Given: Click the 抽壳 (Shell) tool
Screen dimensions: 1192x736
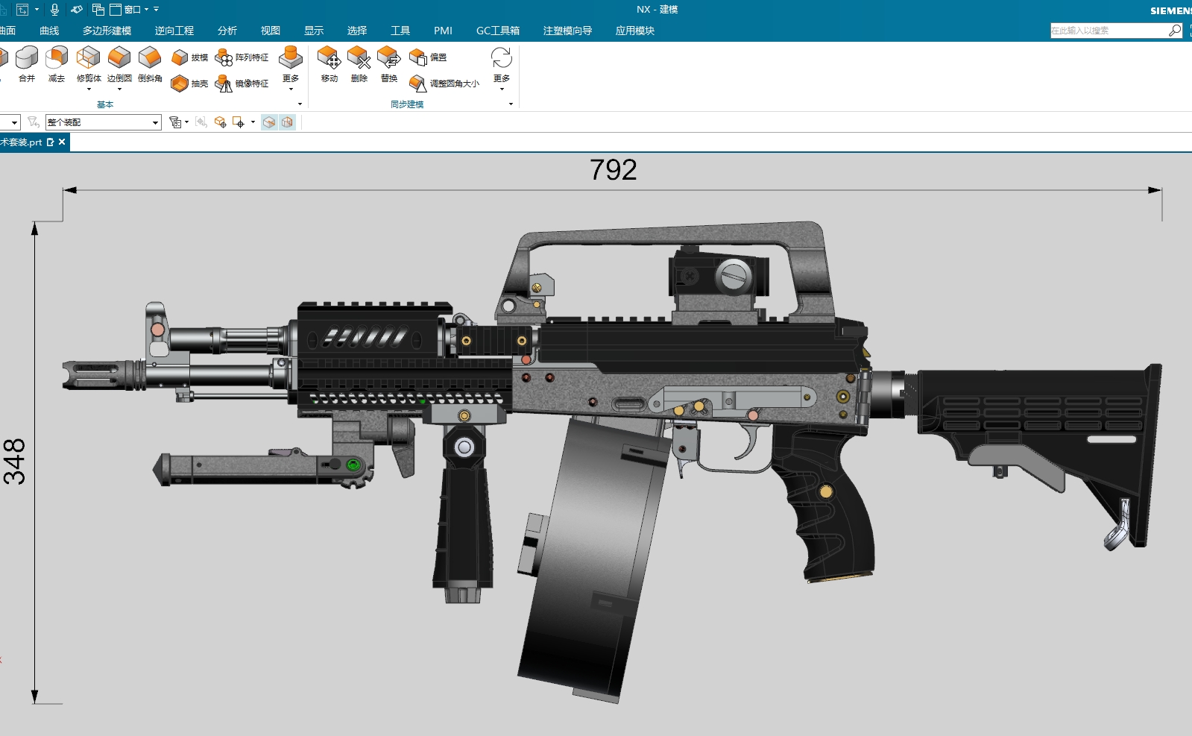Looking at the screenshot, I should (189, 84).
